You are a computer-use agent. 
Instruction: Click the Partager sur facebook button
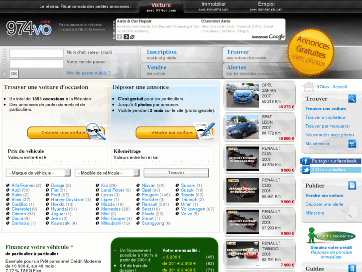331,161
